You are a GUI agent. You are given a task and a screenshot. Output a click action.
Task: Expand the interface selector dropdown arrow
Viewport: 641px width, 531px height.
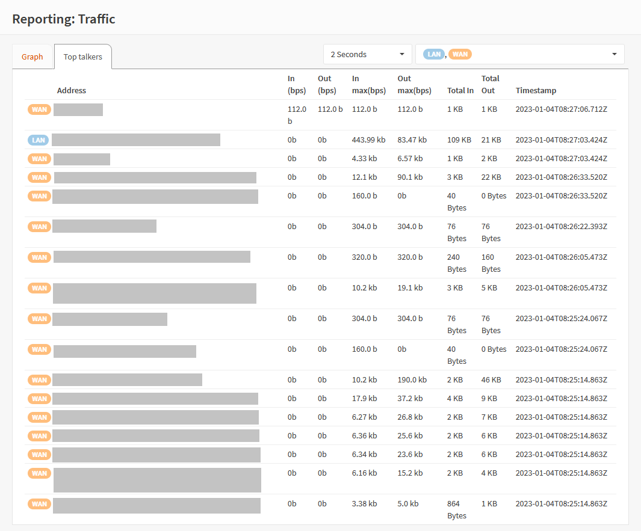pos(614,54)
